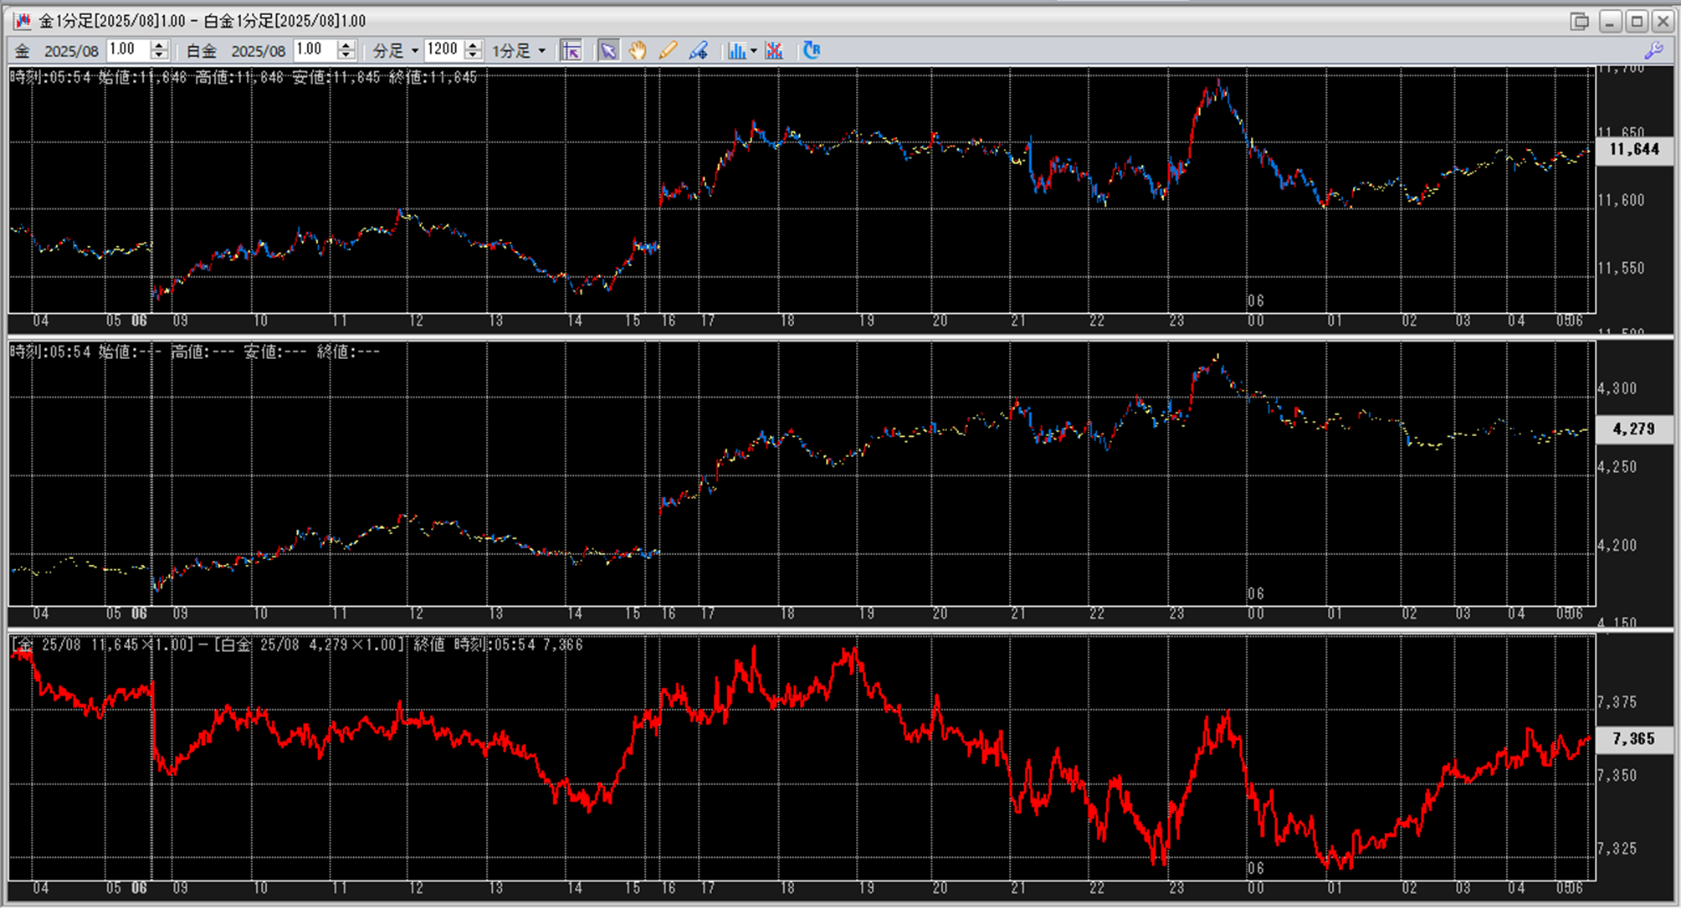Image resolution: width=1681 pixels, height=909 pixels.
Task: Open the wrench settings icon
Action: (1653, 51)
